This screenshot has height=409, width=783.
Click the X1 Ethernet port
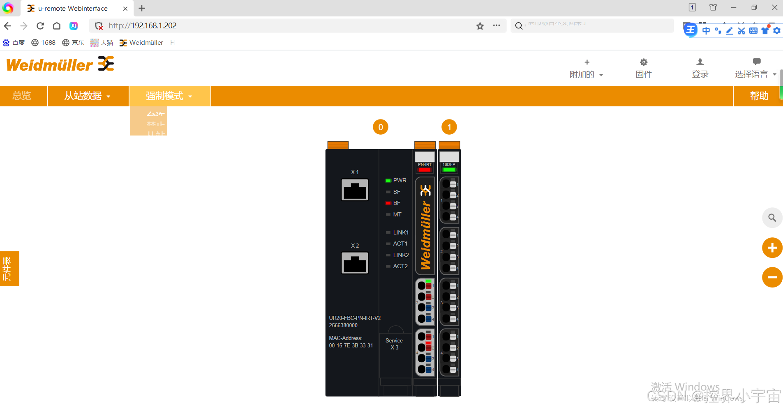click(x=355, y=190)
